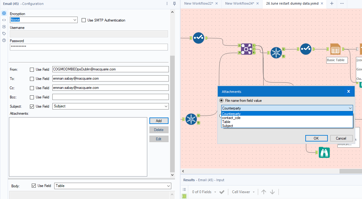Switch to New Workflow22 tab
This screenshot has height=199, width=362.
tap(198, 3)
